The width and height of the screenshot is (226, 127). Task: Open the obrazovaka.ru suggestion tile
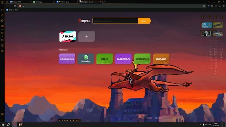[x=142, y=59]
